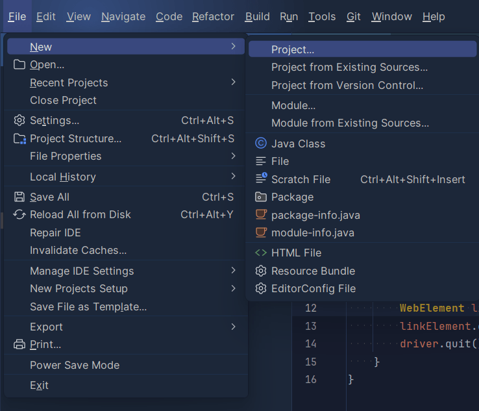Click the Java Class circle icon
The width and height of the screenshot is (479, 411).
click(x=261, y=143)
